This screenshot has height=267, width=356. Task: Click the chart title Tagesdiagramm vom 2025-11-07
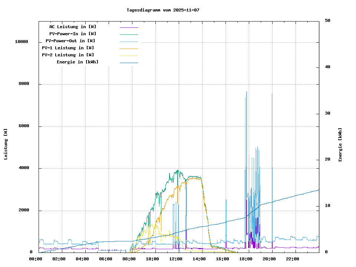coord(163,10)
